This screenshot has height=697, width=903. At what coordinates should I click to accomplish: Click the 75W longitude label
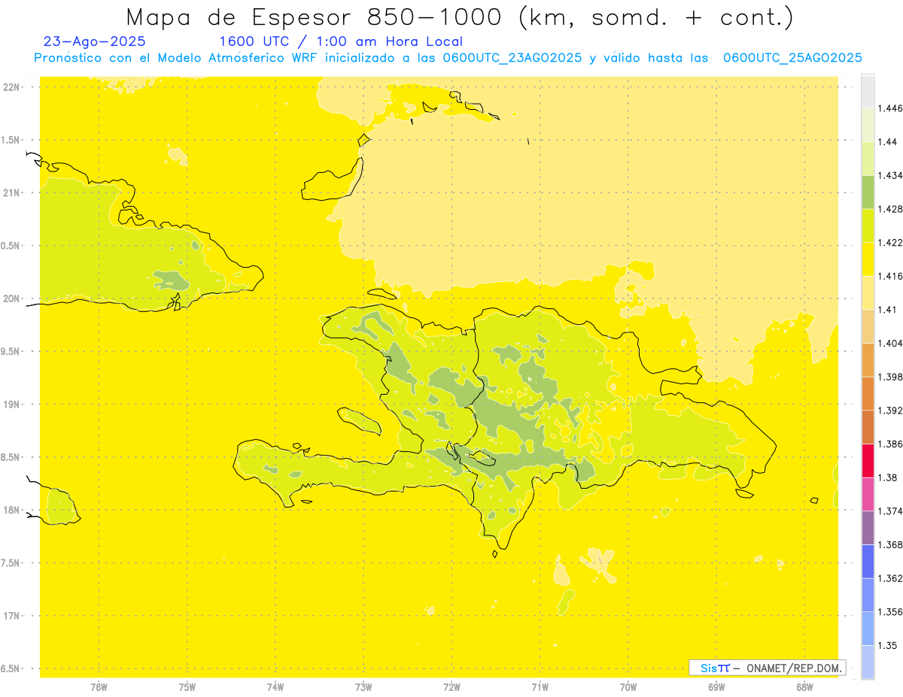click(187, 686)
